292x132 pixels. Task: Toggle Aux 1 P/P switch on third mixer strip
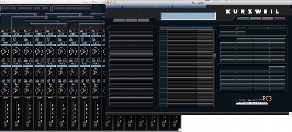click(x=31, y=61)
